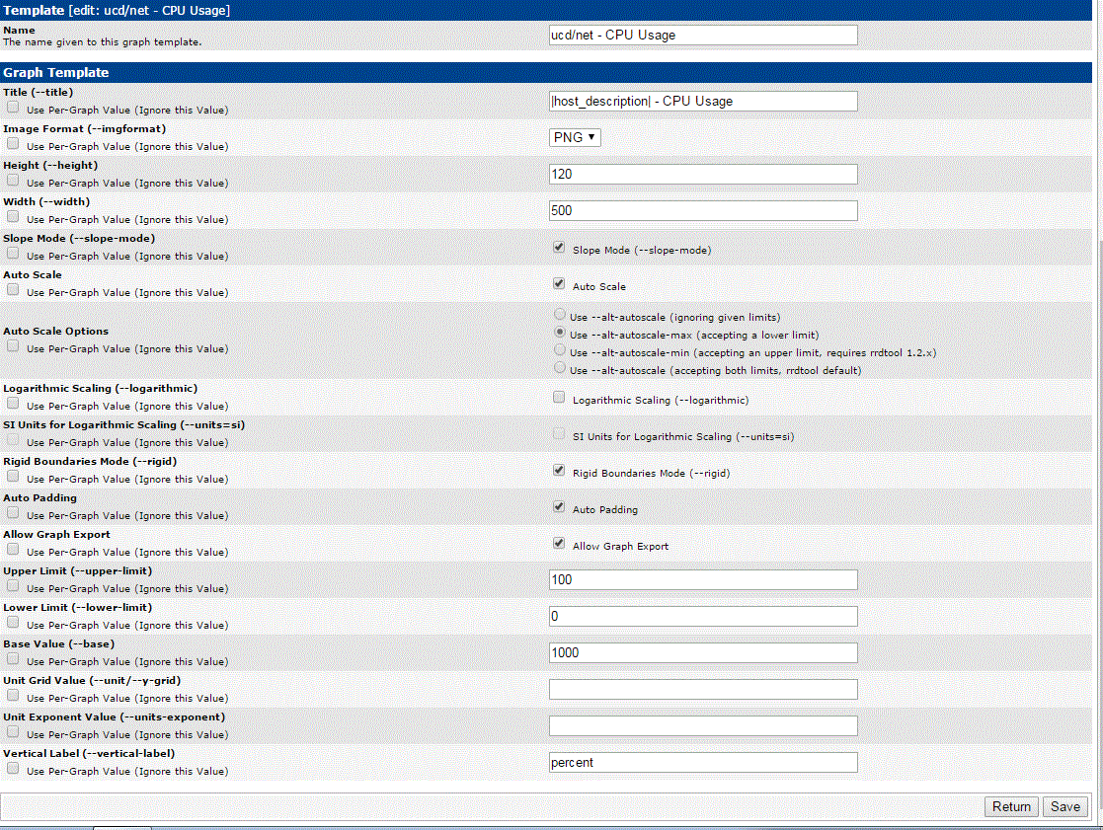The height and width of the screenshot is (830, 1103).
Task: Open the Image Format PNG dropdown
Action: pyautogui.click(x=574, y=138)
